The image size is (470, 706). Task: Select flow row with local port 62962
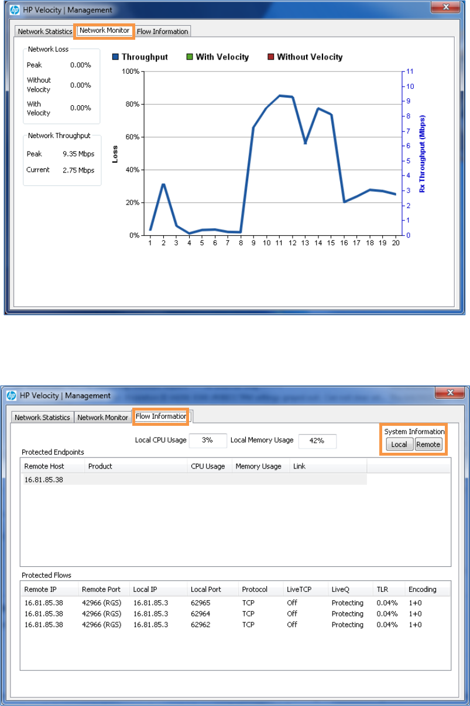click(235, 625)
